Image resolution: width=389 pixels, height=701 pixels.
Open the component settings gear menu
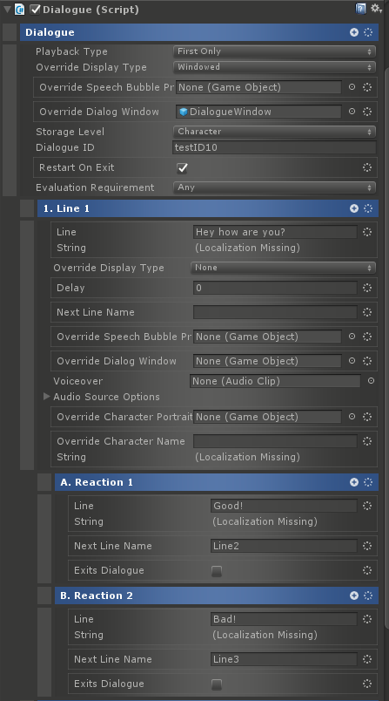(x=377, y=9)
